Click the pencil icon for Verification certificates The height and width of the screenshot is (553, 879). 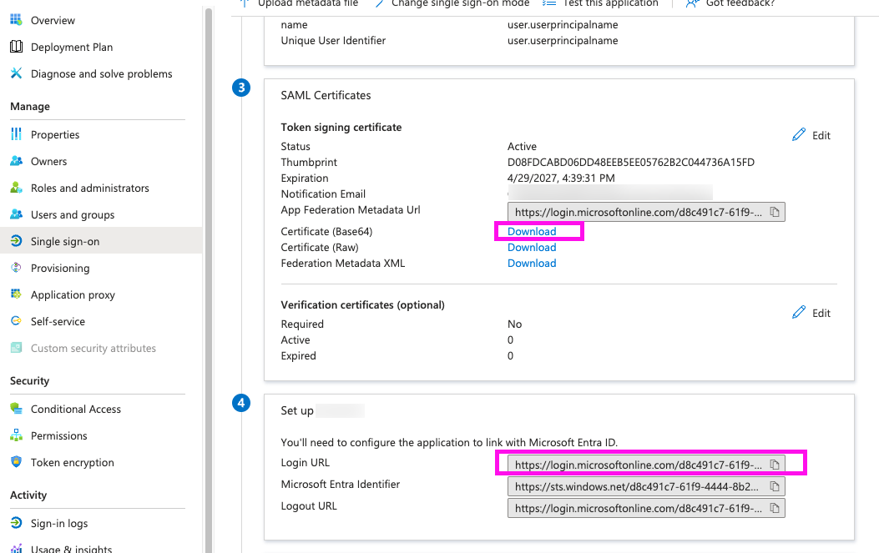799,313
